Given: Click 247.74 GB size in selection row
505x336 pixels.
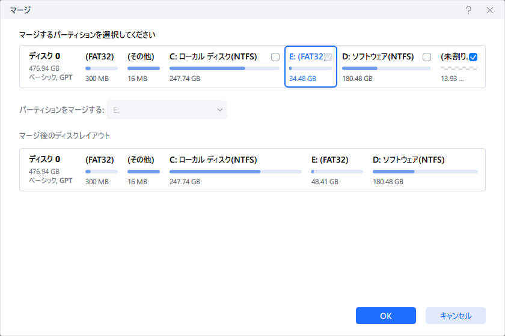Looking at the screenshot, I should point(185,79).
